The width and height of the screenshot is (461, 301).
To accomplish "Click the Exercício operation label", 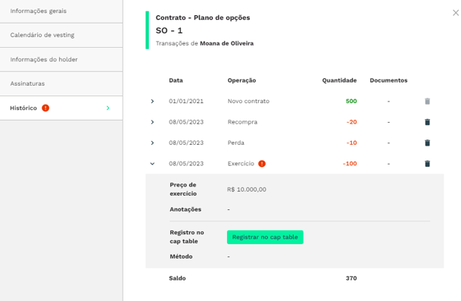I will pyautogui.click(x=241, y=164).
